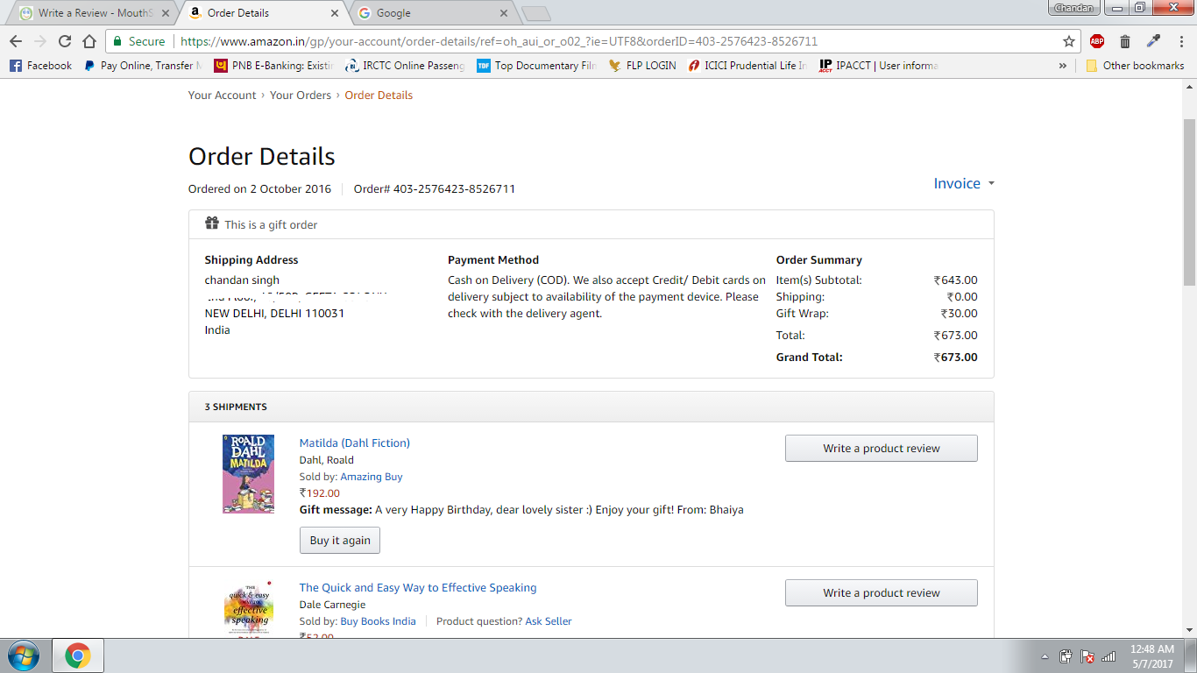1197x673 pixels.
Task: Click the color picker eyedropper extension icon
Action: [1153, 41]
